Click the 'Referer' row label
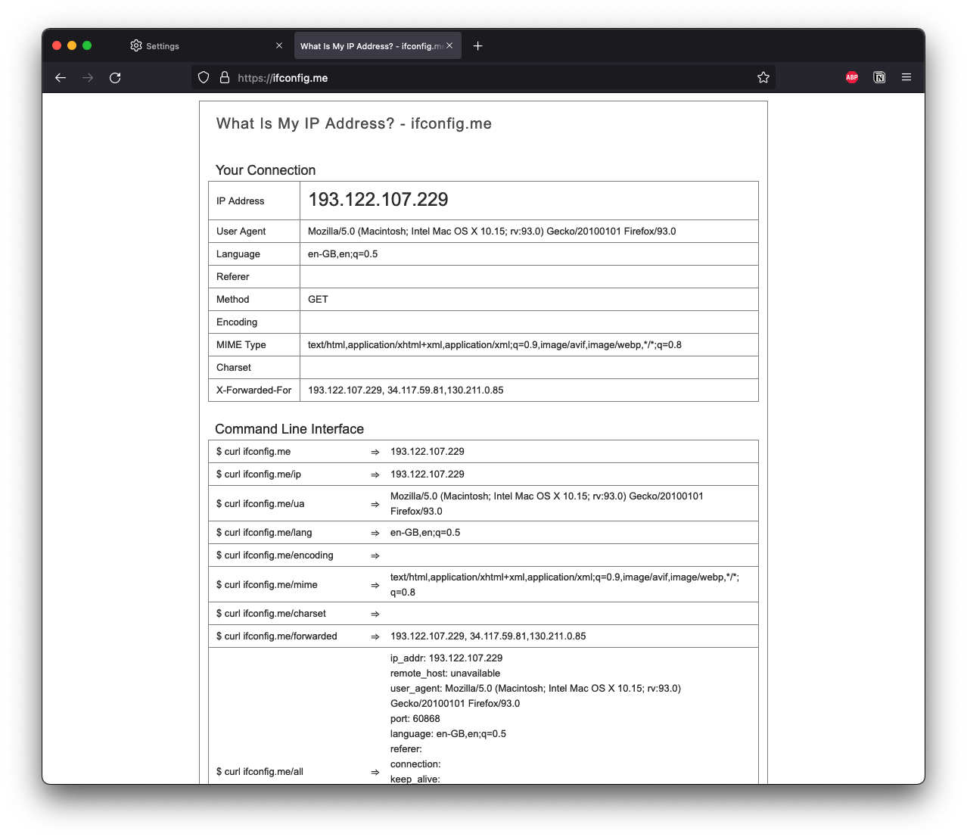This screenshot has width=967, height=840. click(233, 277)
